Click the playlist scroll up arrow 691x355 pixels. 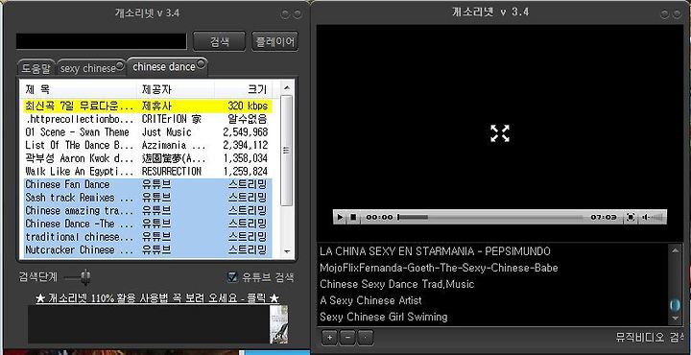click(675, 250)
